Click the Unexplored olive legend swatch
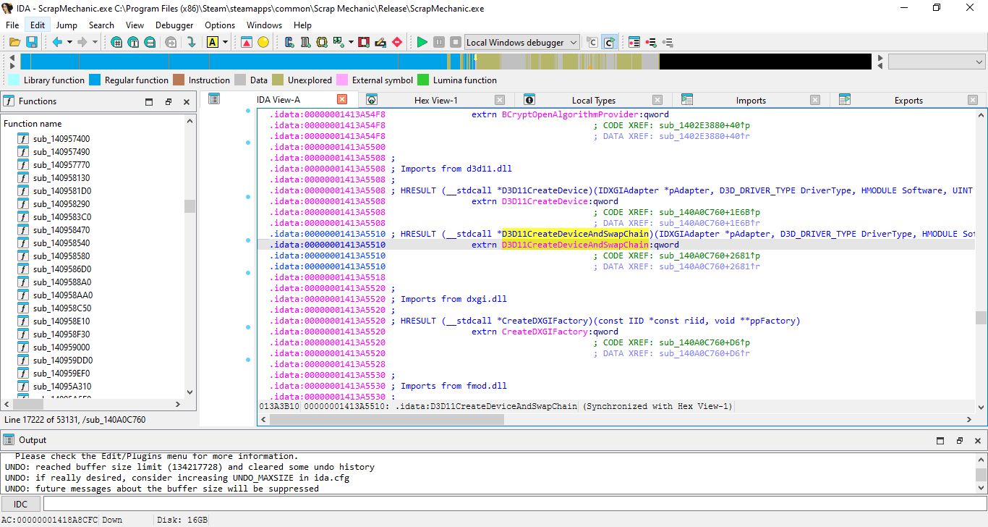Image resolution: width=988 pixels, height=527 pixels. [278, 80]
